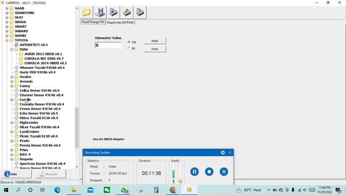Open taskbar Search magnifier
Viewport: 346px width, 195px height.
click(18, 190)
